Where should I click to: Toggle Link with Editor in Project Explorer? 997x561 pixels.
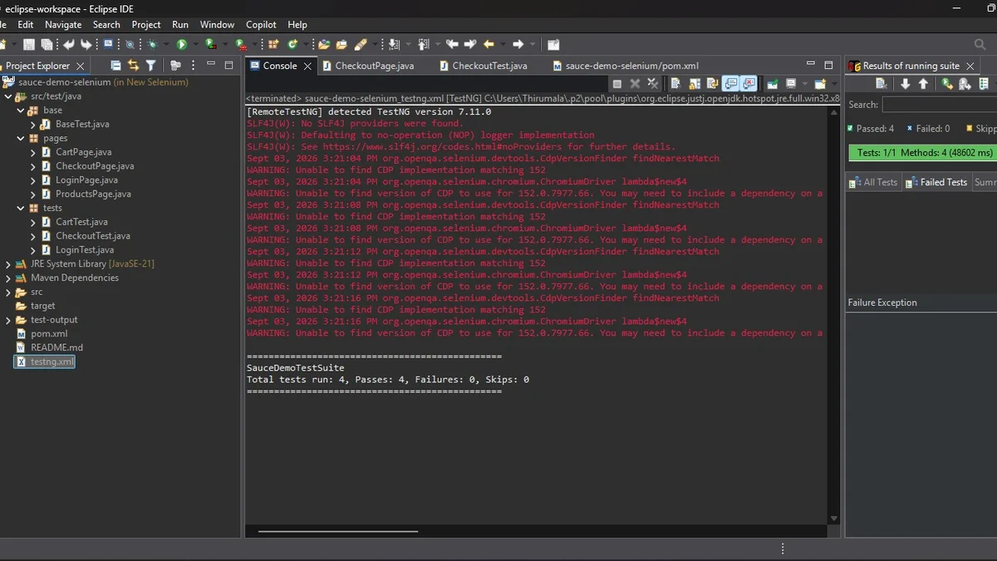(133, 66)
